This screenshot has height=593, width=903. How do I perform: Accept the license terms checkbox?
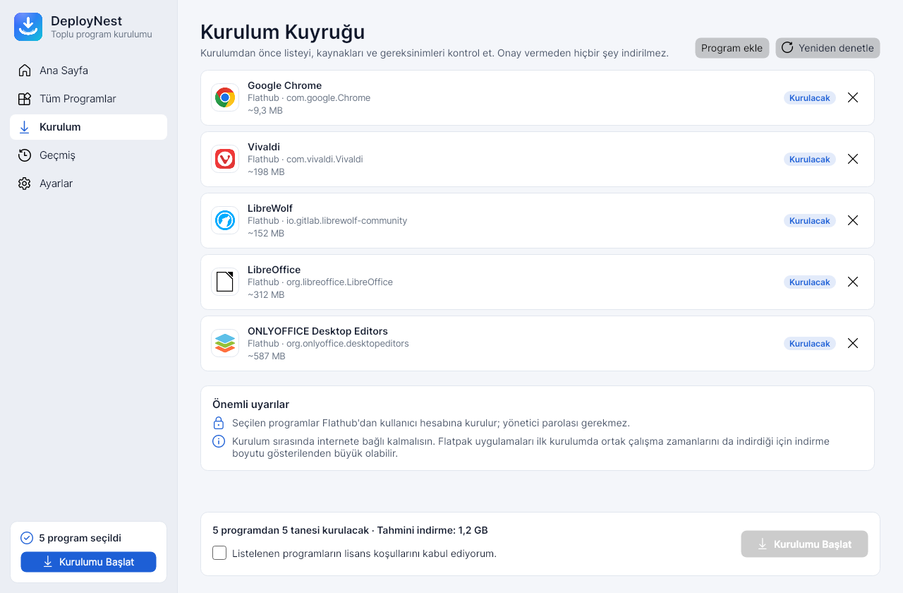tap(219, 553)
